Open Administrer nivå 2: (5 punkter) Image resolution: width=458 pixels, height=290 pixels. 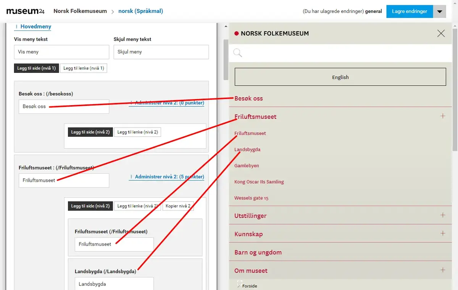point(167,177)
